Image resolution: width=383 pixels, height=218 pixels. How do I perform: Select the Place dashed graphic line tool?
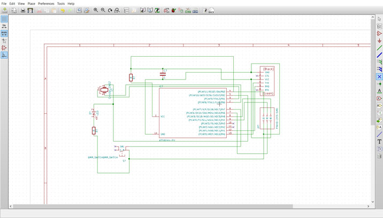(x=379, y=135)
